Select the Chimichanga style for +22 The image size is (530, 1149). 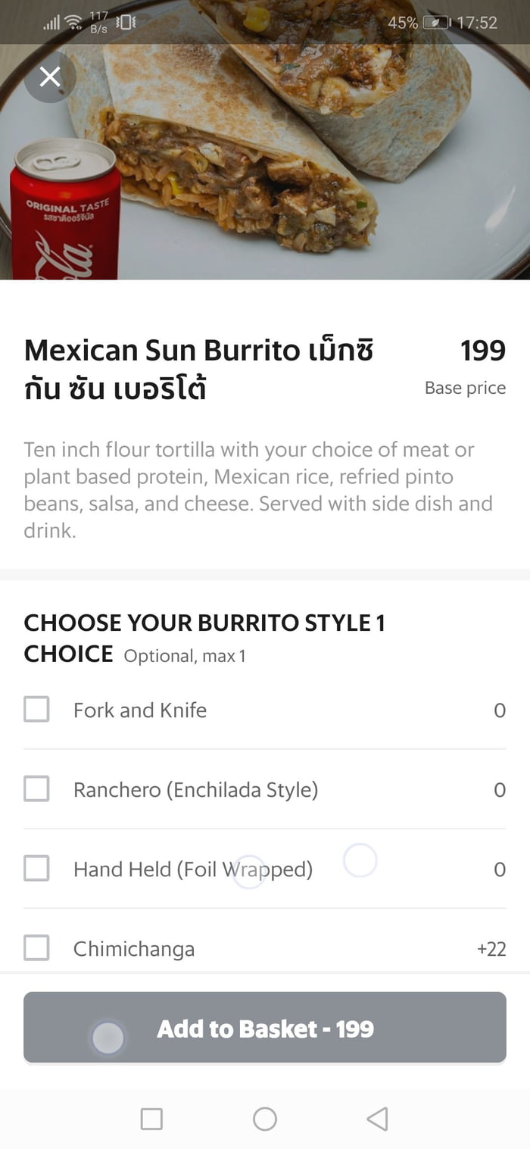(36, 948)
